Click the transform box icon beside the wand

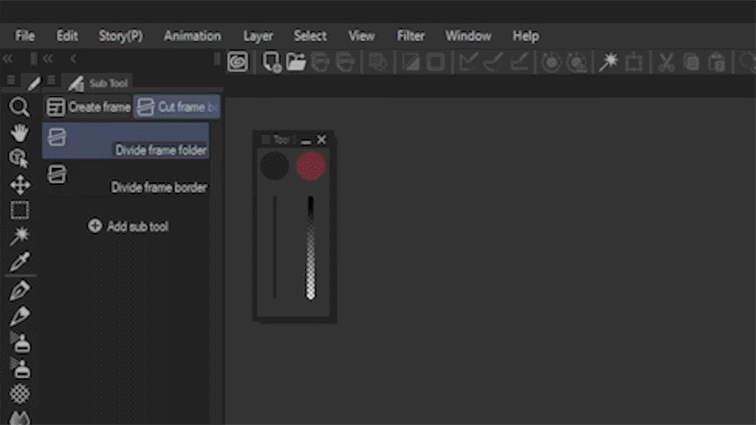click(633, 62)
